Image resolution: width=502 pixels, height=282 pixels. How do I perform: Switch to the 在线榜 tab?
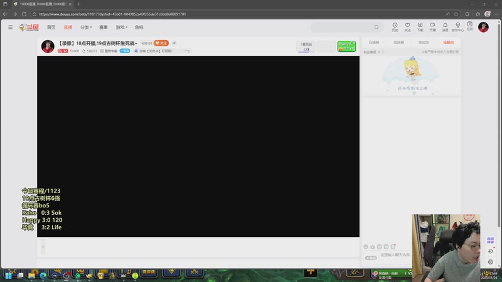coord(373,42)
